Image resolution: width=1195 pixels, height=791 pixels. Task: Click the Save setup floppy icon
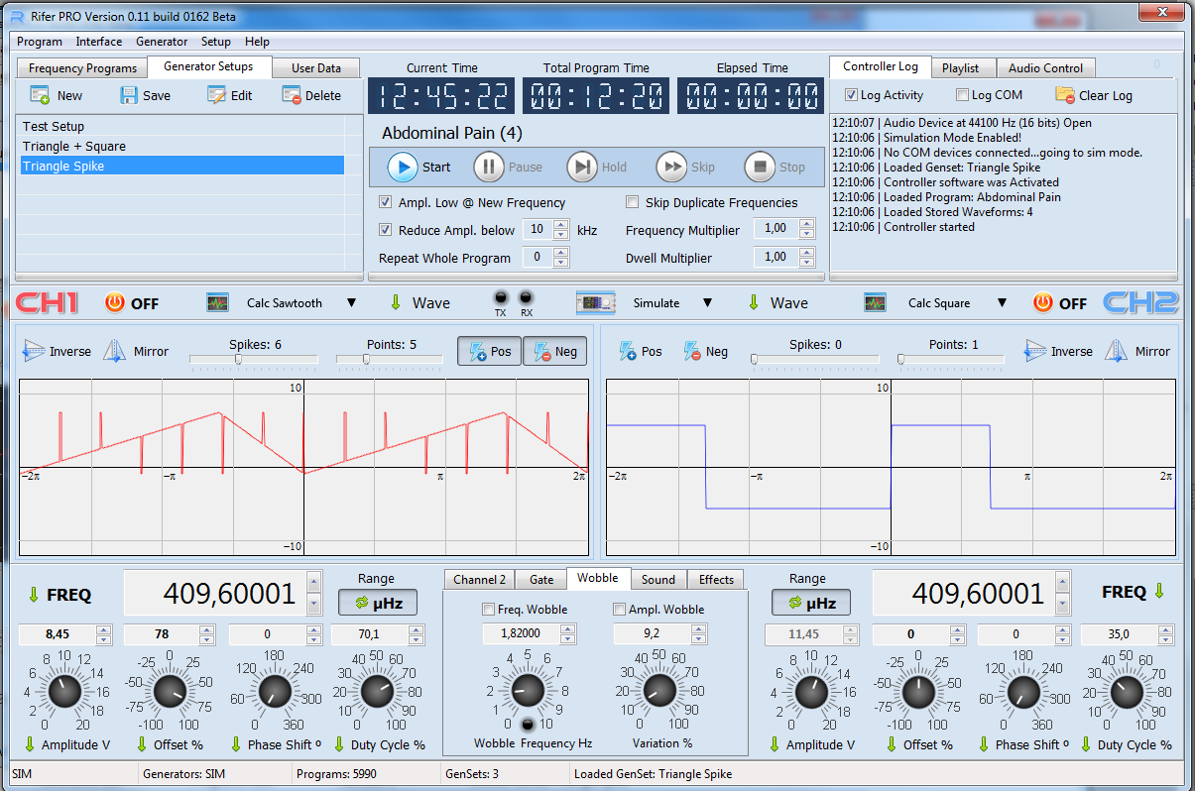click(x=129, y=95)
